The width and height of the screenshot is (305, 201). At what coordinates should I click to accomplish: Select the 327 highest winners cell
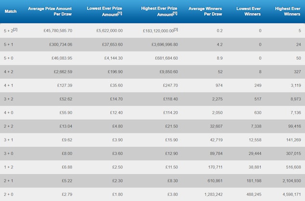[297, 72]
